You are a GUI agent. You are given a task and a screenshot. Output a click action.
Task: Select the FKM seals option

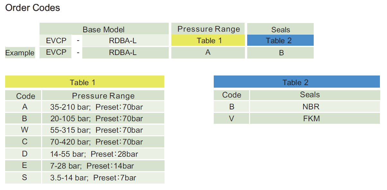pos(311,119)
